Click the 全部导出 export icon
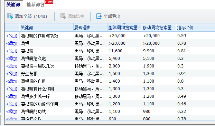The width and height of the screenshot is (215, 126). pyautogui.click(x=99, y=16)
